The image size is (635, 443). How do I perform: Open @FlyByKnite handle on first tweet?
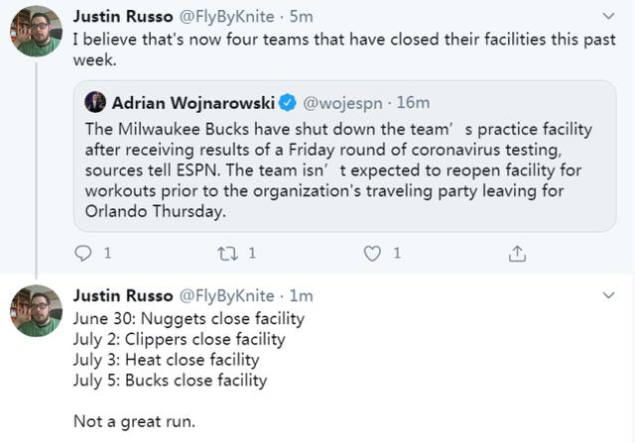227,17
